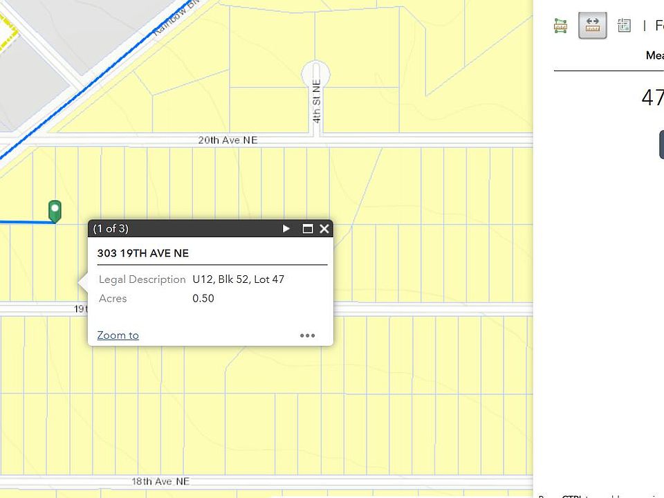Select the area measurement tool icon
Screen dimensions: 664x498
pyautogui.click(x=560, y=26)
